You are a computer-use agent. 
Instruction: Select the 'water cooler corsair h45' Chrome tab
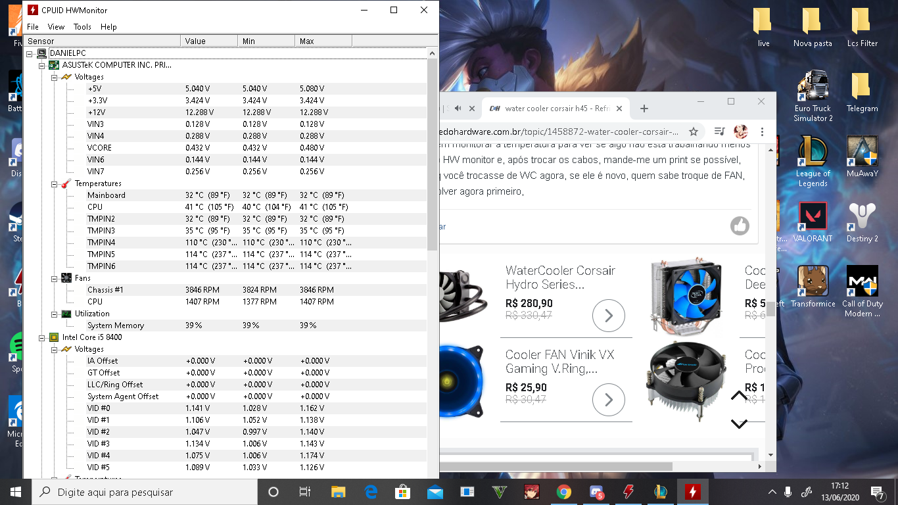555,108
